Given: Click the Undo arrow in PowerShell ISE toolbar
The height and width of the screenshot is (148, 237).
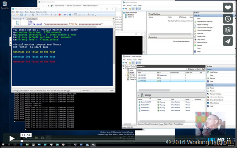Looking at the screenshot, I should (42, 15).
